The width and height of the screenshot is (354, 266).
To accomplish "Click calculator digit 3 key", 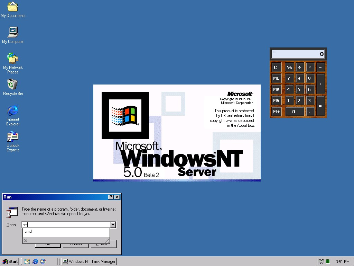I will tap(310, 100).
